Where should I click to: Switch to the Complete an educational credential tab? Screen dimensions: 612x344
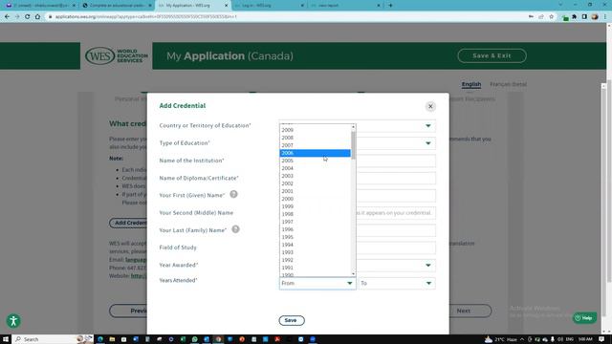pos(117,6)
